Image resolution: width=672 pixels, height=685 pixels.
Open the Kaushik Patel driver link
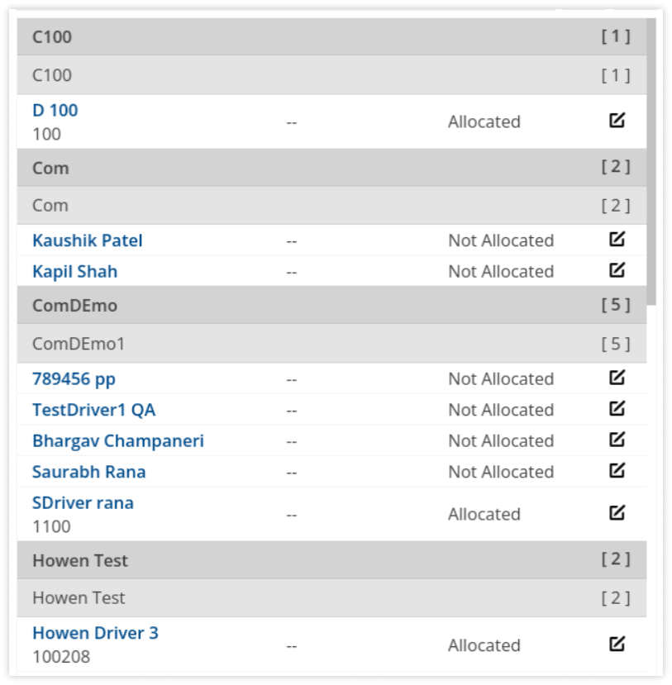pyautogui.click(x=88, y=240)
